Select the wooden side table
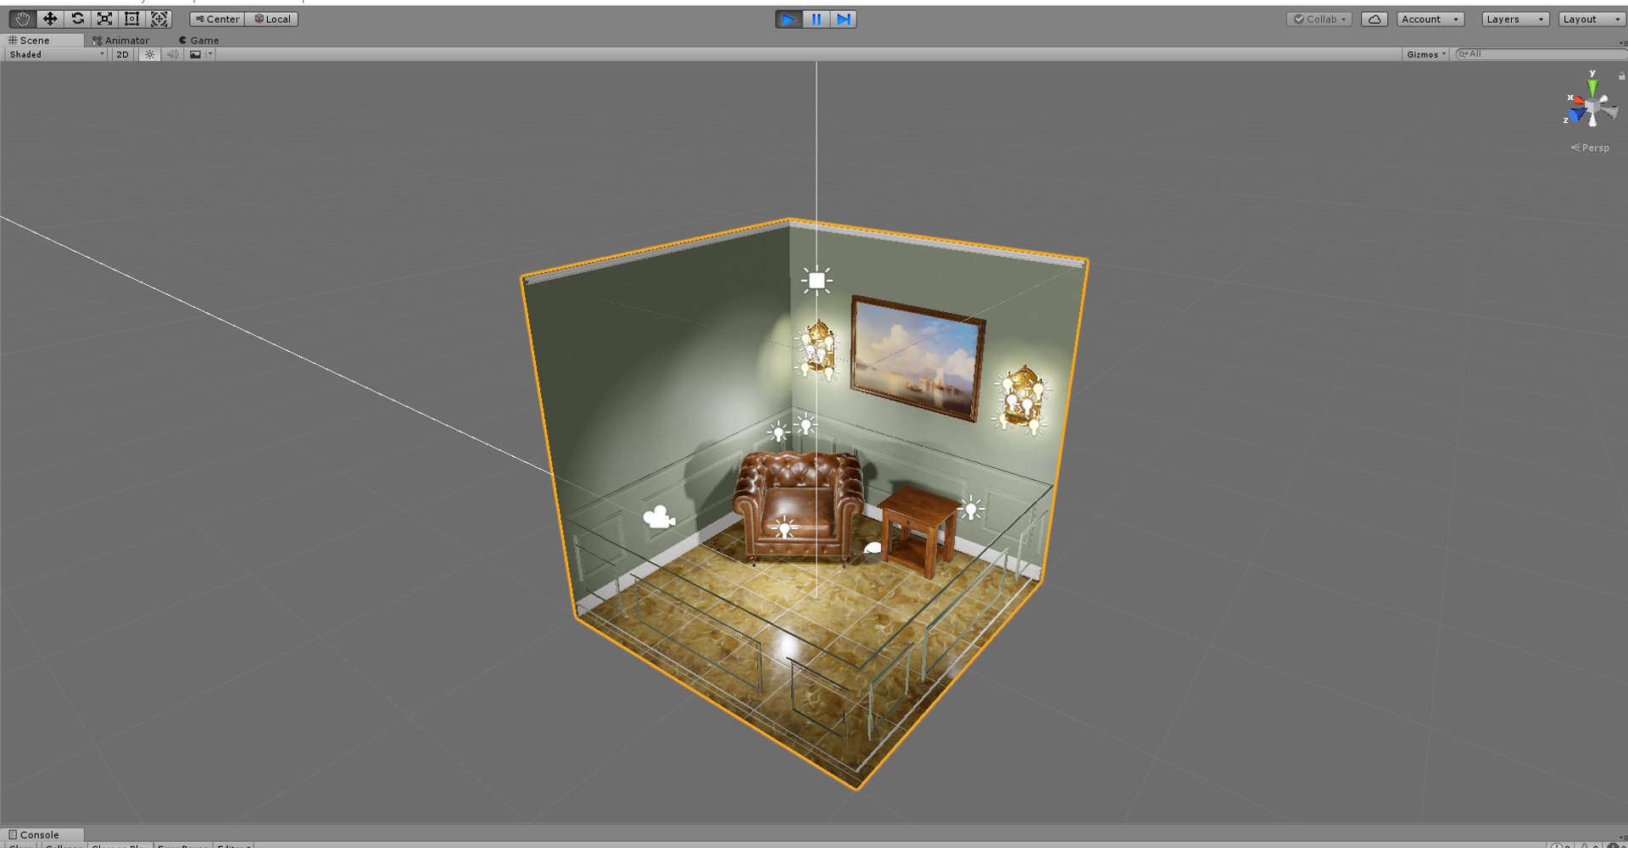The width and height of the screenshot is (1628, 848). click(x=919, y=530)
